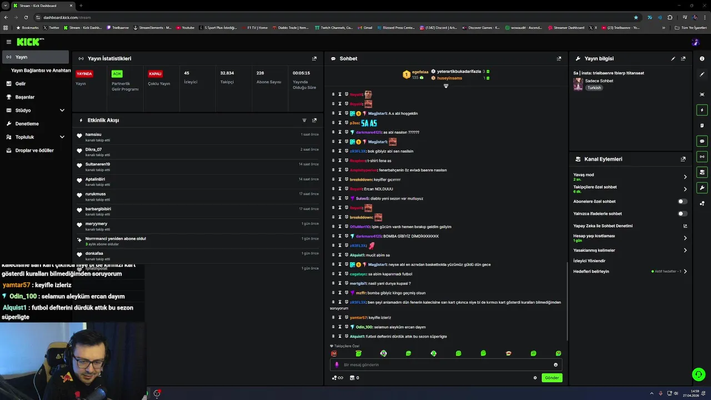711x400 pixels.
Task: Toggle the broadcast signal widget in right sidebar
Action: [x=702, y=157]
